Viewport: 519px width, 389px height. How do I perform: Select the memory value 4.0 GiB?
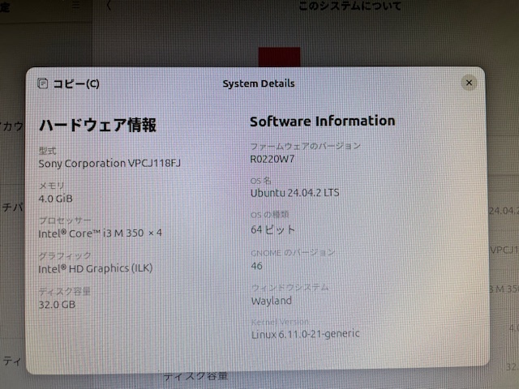click(56, 199)
